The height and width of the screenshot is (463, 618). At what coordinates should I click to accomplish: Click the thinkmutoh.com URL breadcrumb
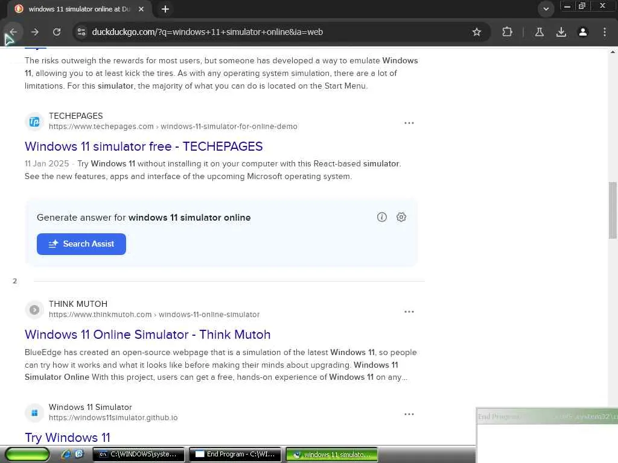pyautogui.click(x=154, y=315)
